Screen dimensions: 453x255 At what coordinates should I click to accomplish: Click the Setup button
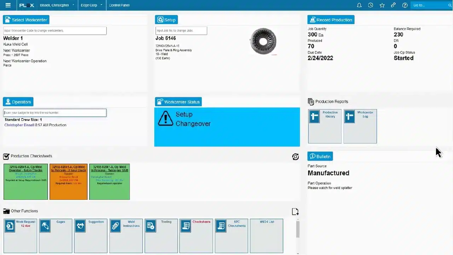pyautogui.click(x=166, y=20)
